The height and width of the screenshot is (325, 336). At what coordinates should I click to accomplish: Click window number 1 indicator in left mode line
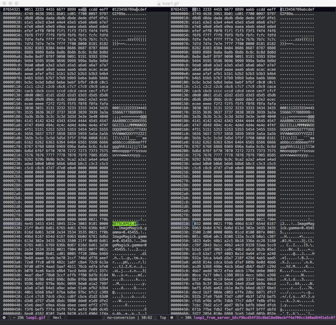(4, 317)
